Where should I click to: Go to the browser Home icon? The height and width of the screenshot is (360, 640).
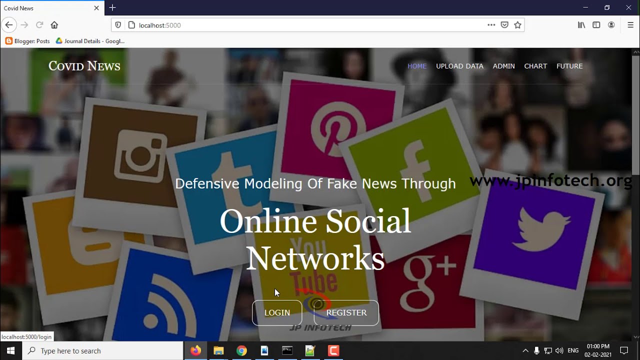point(54,25)
